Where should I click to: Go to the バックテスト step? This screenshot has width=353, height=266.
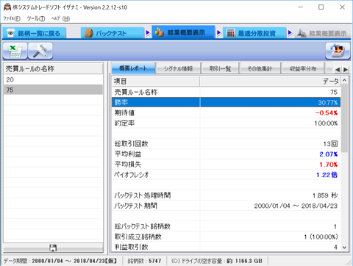[x=113, y=33]
